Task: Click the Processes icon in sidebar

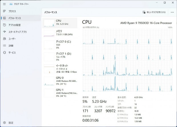Action: 5,11
